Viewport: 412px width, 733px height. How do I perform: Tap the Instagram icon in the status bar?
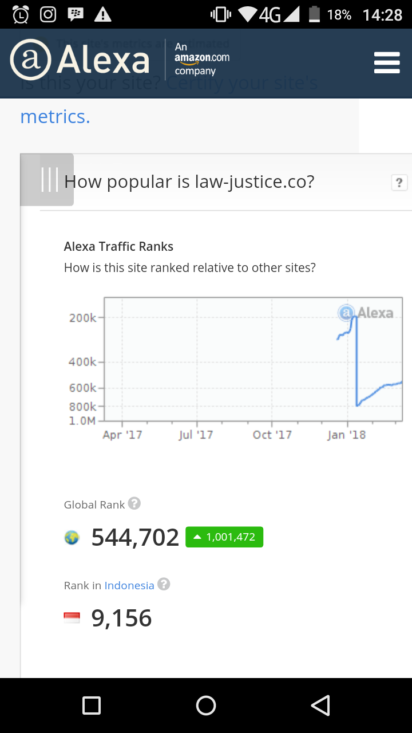pyautogui.click(x=47, y=14)
